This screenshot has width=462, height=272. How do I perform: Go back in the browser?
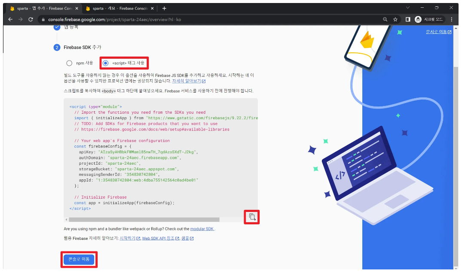click(x=10, y=19)
